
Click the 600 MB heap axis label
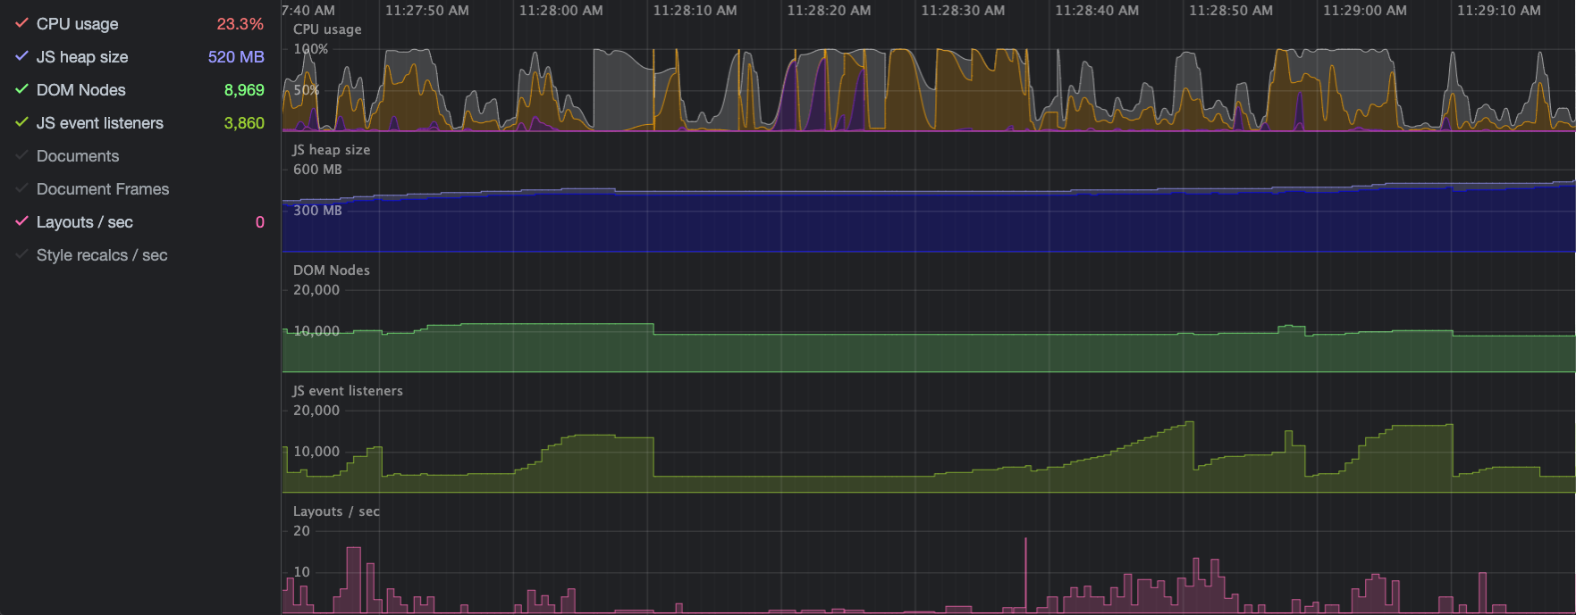pyautogui.click(x=317, y=170)
